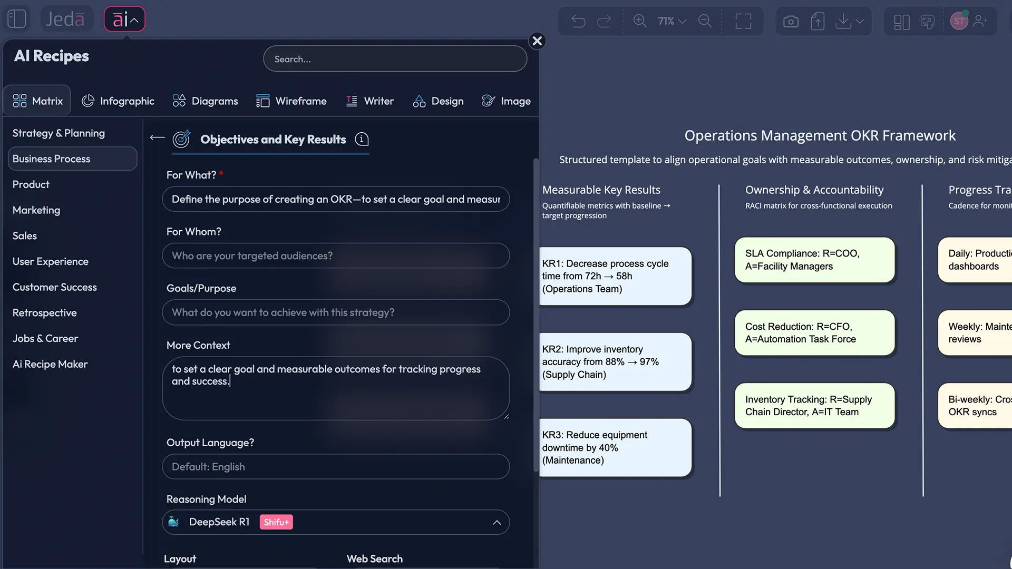Open Ai Recipe Maker
Image resolution: width=1012 pixels, height=569 pixels.
point(50,364)
